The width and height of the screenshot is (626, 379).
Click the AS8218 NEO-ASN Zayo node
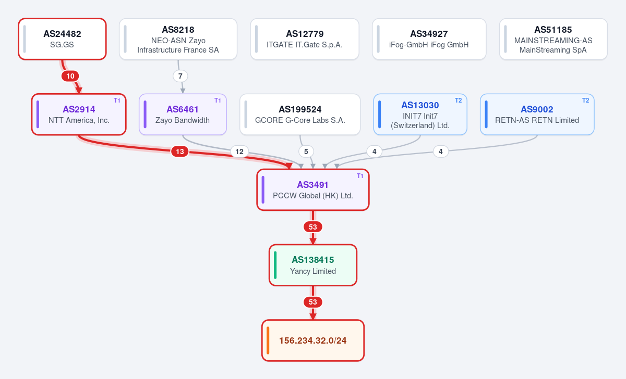178,39
